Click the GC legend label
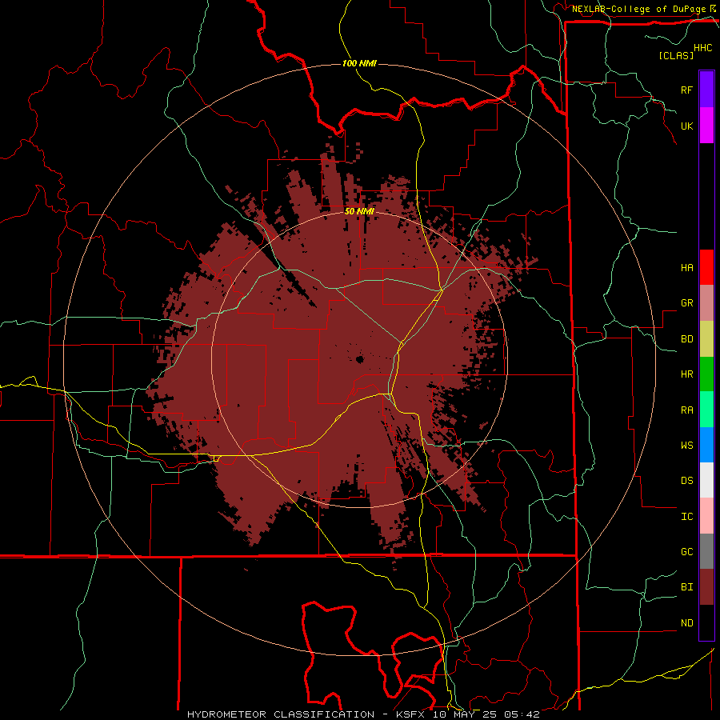Viewport: 720px width, 720px height. pyautogui.click(x=686, y=551)
